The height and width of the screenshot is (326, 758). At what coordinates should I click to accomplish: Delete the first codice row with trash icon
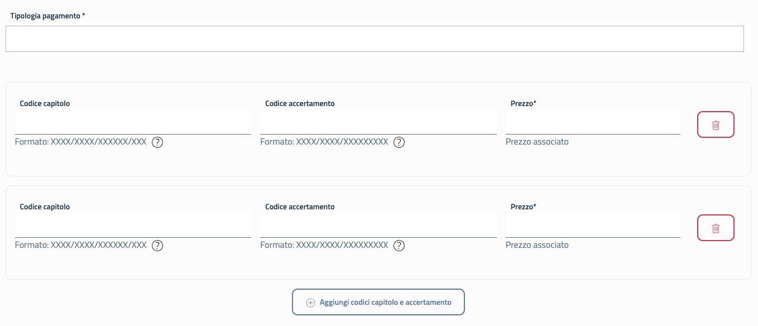click(x=716, y=125)
